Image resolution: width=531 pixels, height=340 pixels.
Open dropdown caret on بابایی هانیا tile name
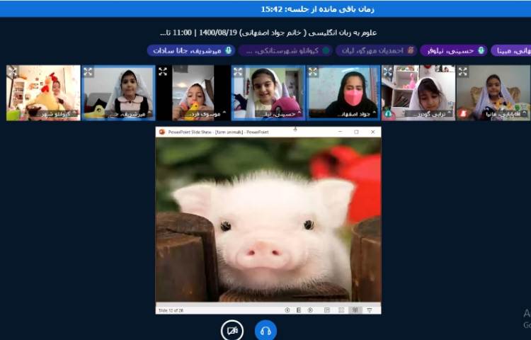tap(525, 113)
